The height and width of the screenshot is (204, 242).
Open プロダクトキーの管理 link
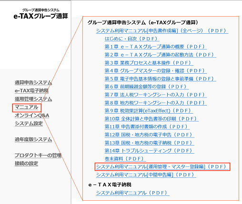38,155
